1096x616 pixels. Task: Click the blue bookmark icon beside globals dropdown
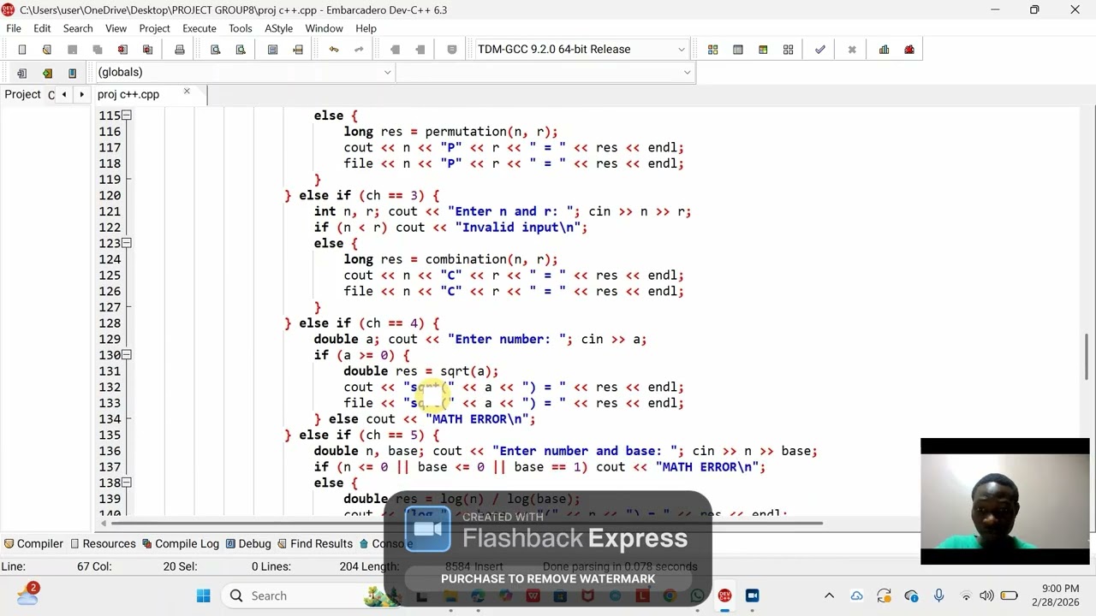72,73
